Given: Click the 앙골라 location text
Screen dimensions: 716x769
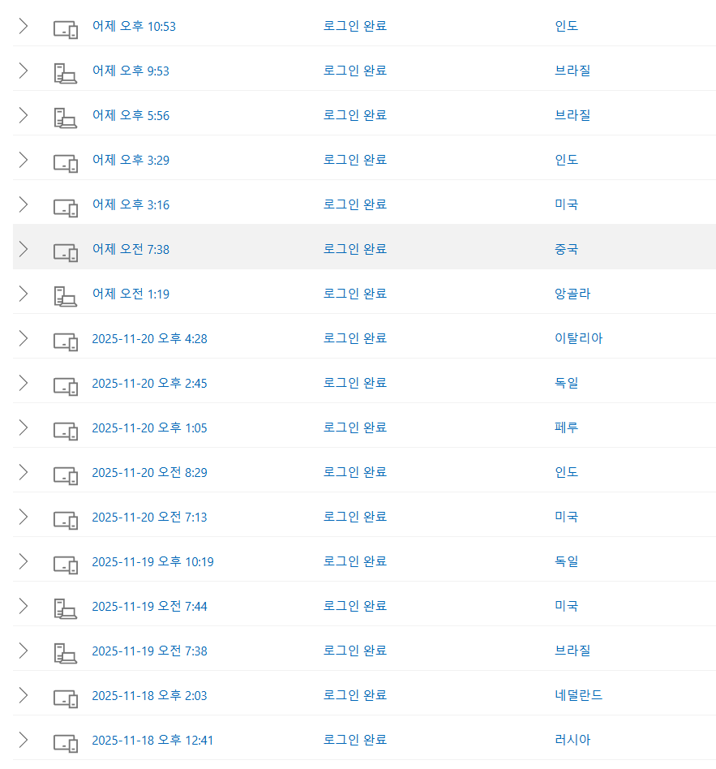Looking at the screenshot, I should [572, 294].
